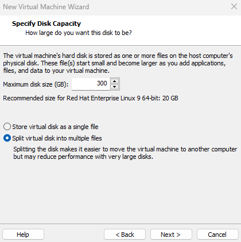Select Split virtual disk into multiple files radio
The image size is (241, 242).
[7, 138]
